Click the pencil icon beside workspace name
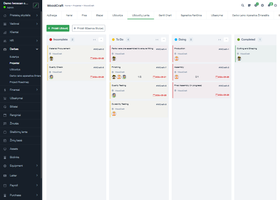 click(36, 5)
